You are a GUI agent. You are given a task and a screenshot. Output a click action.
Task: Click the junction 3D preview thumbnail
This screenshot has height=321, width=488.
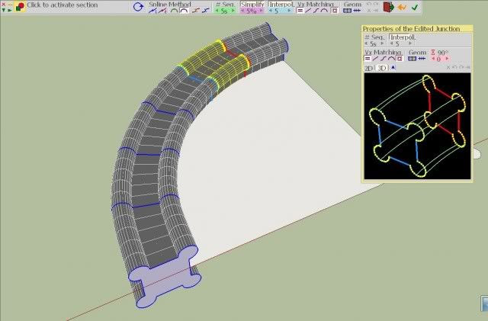417,126
